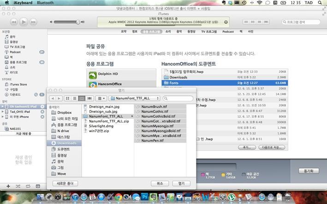Switch to 정보 tab

(135, 31)
